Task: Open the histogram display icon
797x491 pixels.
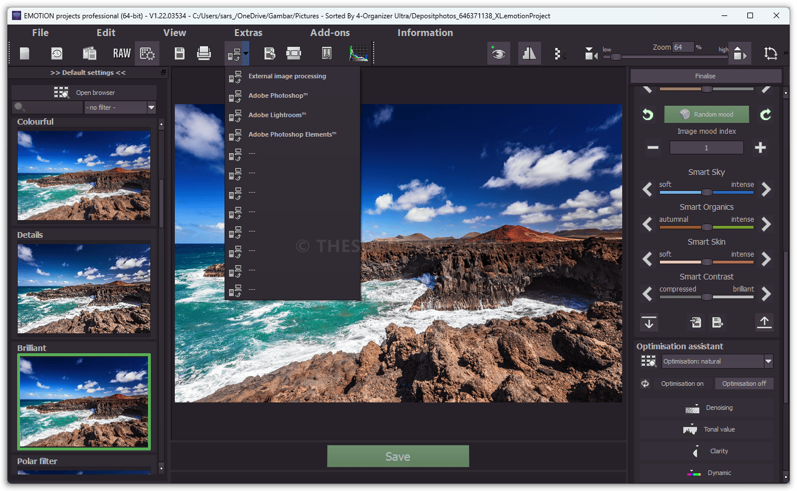Action: coord(359,54)
